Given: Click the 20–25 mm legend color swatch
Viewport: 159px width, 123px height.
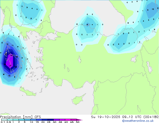Looking at the screenshot, I should pyautogui.click(x=45, y=120).
